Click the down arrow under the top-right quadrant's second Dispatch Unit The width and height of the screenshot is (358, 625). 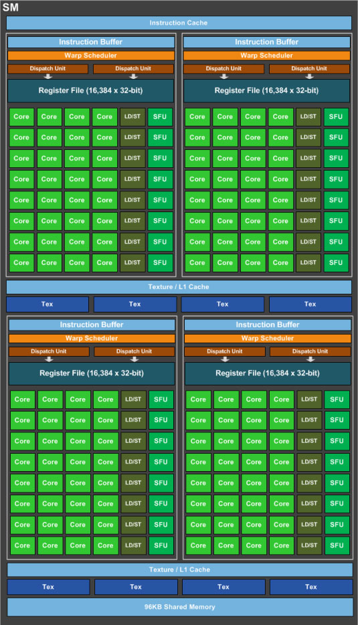(x=309, y=76)
